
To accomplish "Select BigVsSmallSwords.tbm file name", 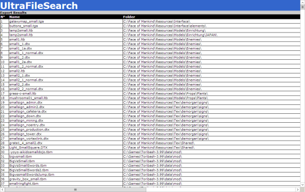I will (x=28, y=166).
